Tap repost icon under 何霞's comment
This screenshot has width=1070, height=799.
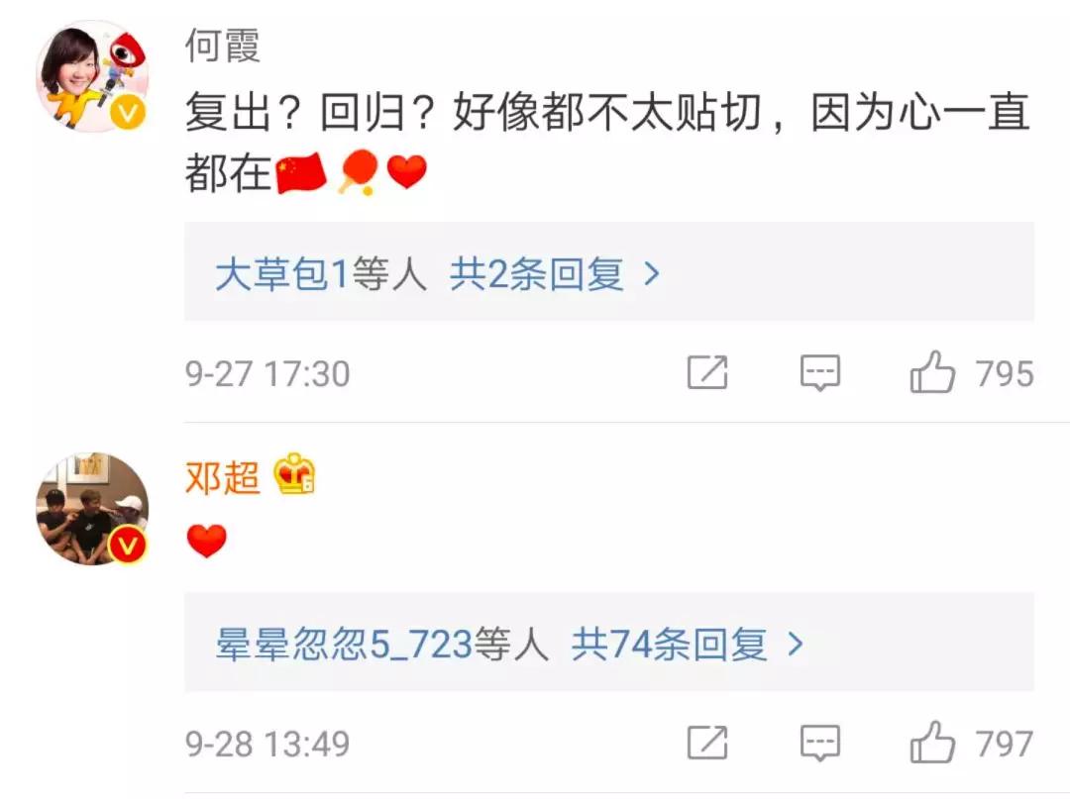[707, 372]
